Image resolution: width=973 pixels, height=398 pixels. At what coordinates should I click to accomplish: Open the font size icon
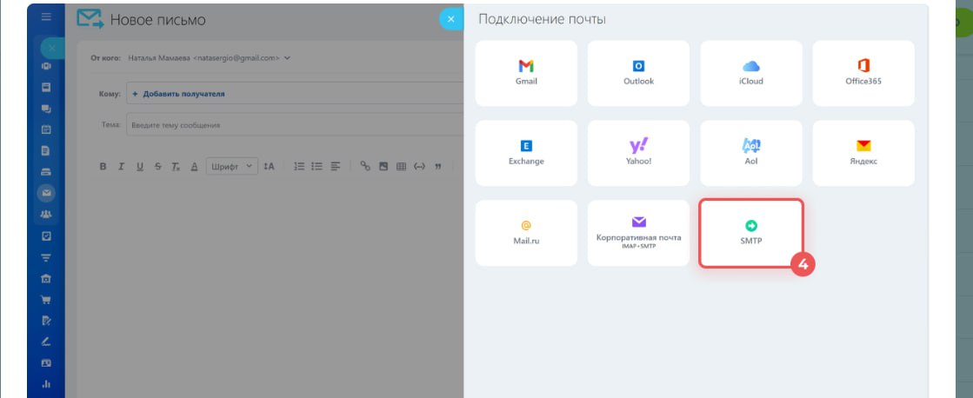269,166
